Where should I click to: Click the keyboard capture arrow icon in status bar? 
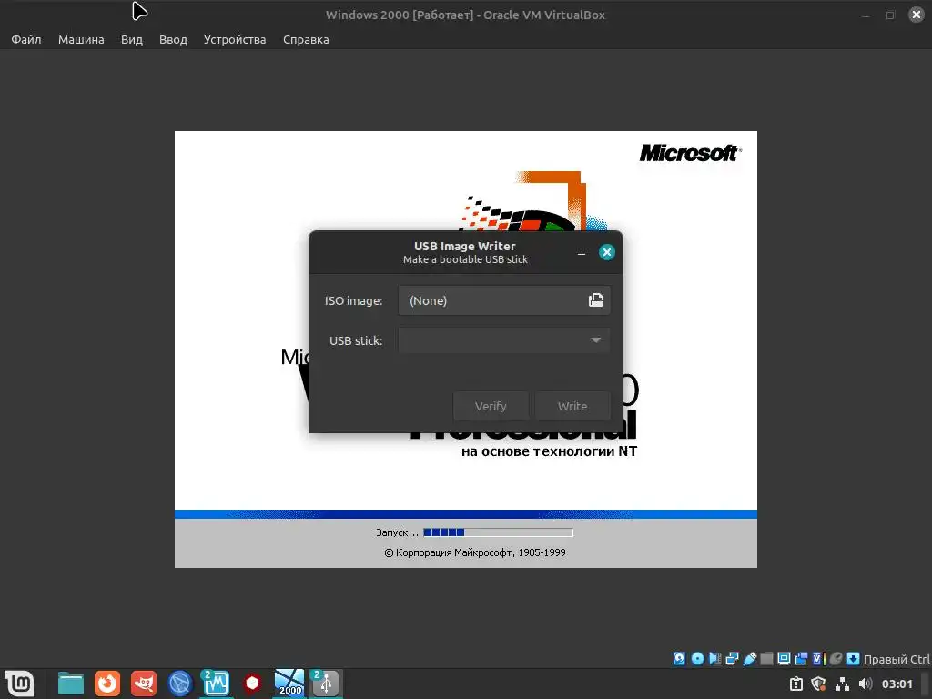[853, 658]
